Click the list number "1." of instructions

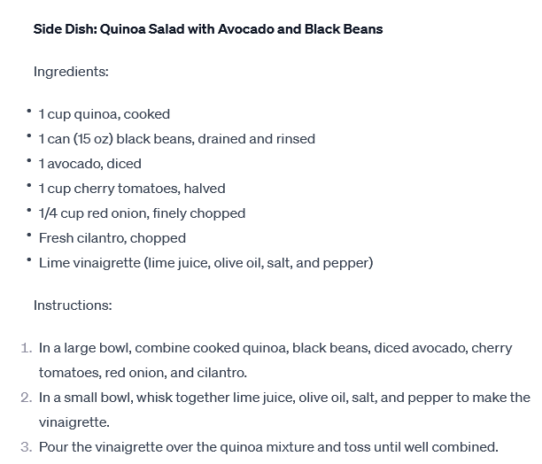click(x=27, y=348)
